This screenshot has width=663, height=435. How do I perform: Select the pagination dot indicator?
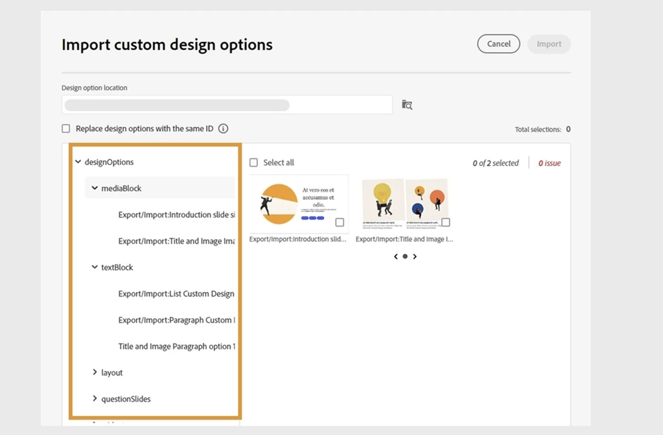pyautogui.click(x=405, y=256)
